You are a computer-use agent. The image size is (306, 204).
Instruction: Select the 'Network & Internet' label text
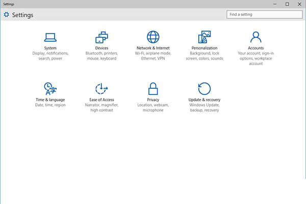click(153, 48)
